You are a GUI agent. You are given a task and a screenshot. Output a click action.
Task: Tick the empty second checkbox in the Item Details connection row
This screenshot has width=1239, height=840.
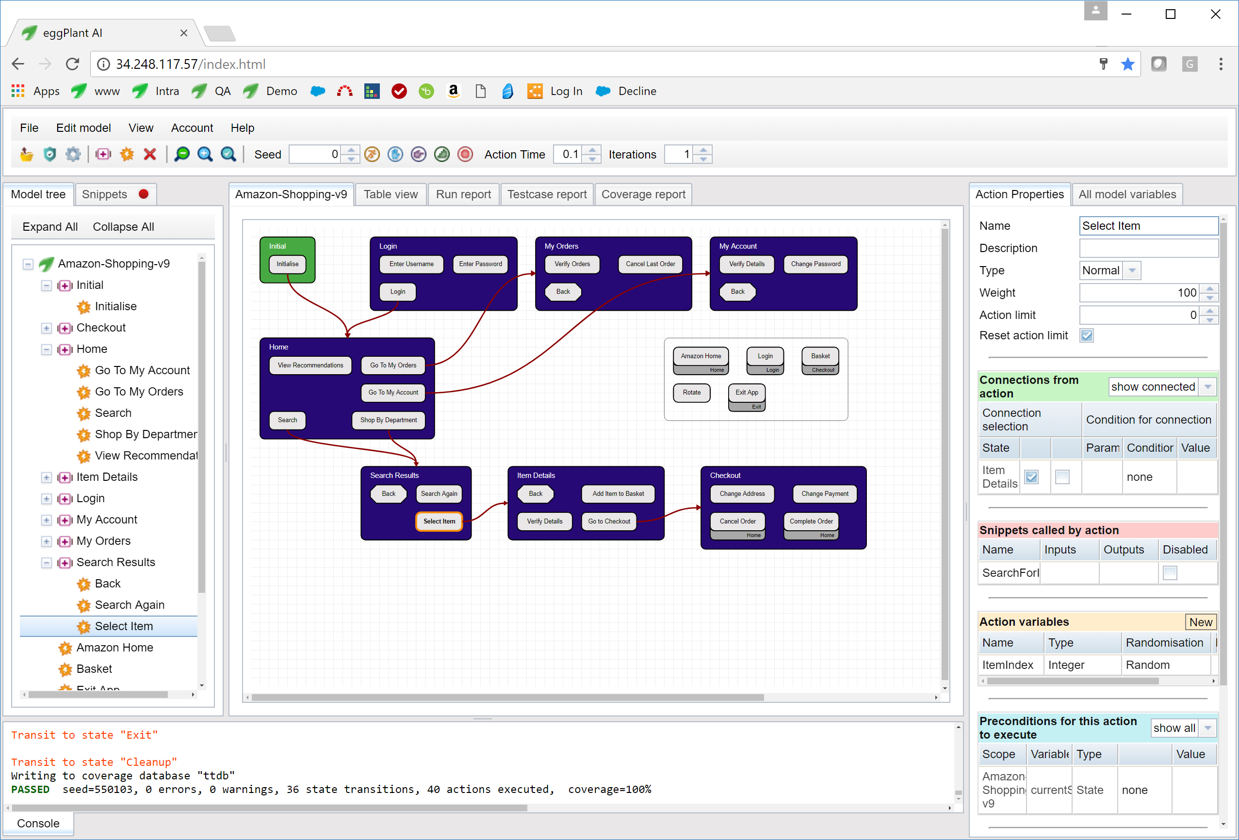tap(1062, 477)
